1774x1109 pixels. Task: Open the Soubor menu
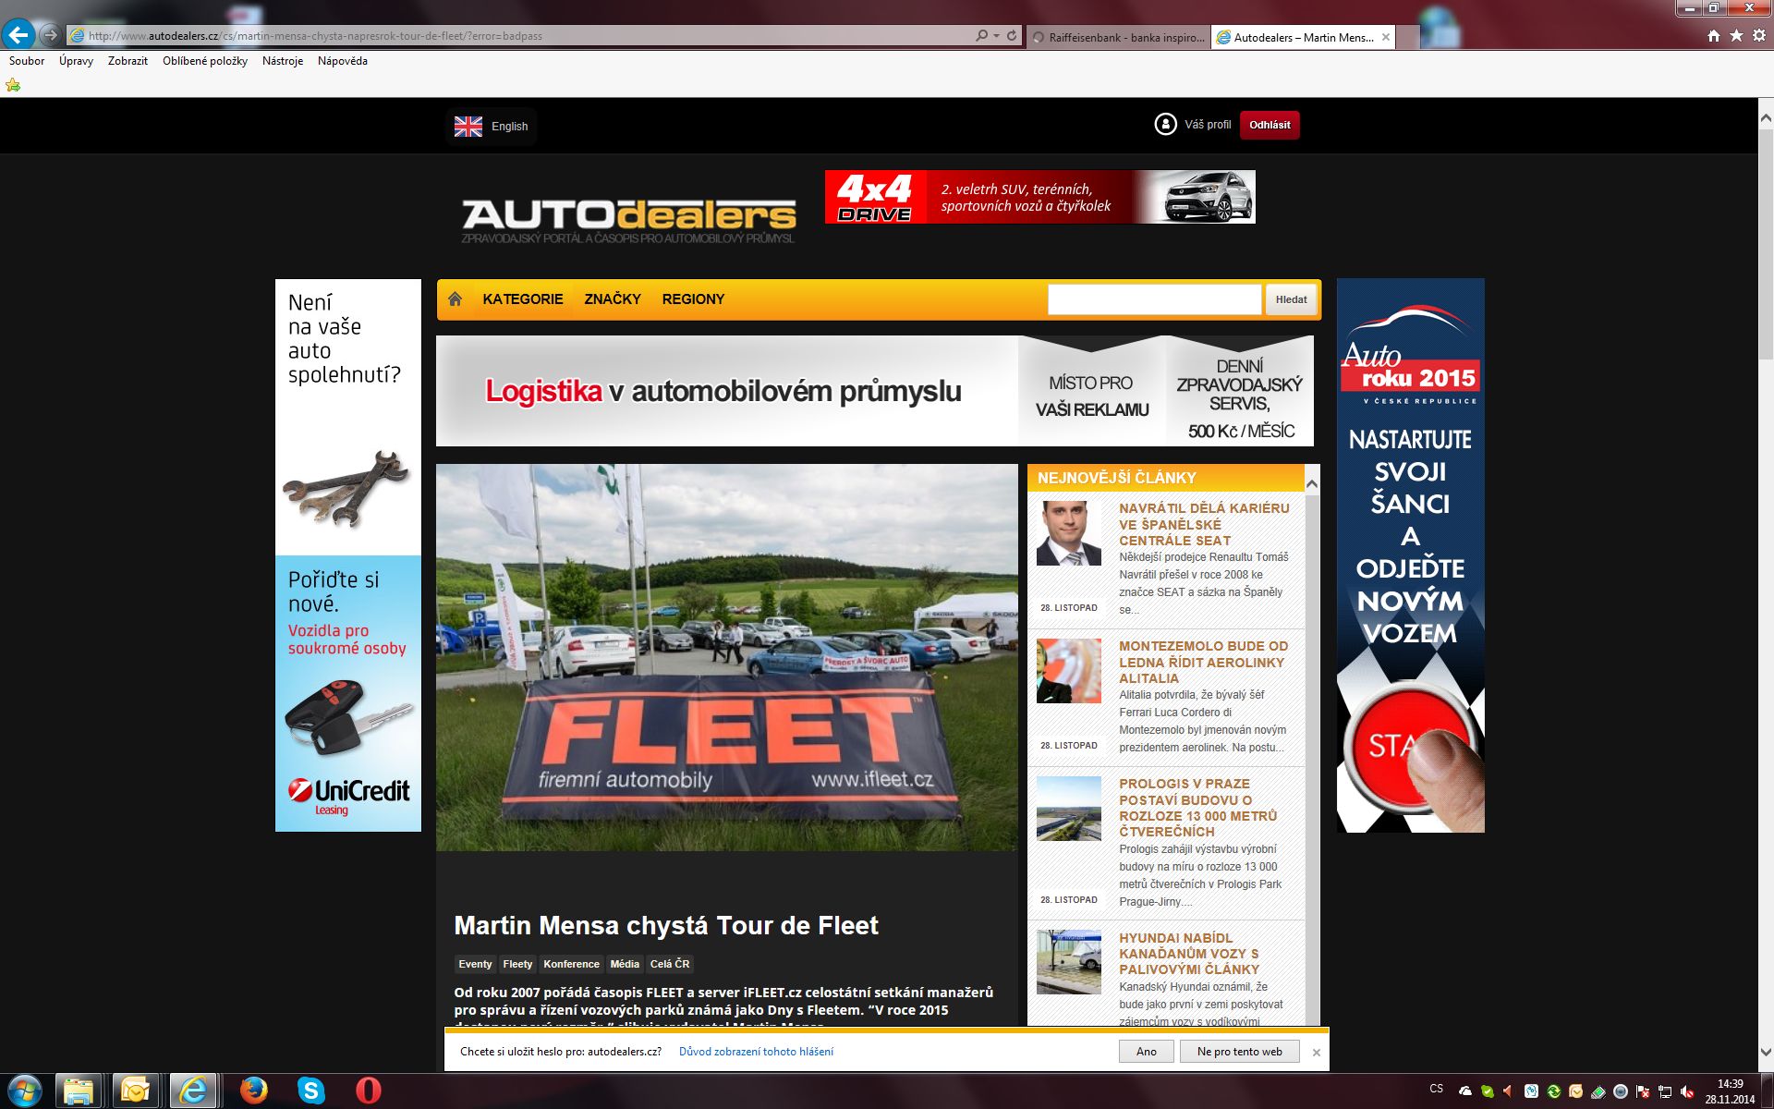pyautogui.click(x=27, y=61)
